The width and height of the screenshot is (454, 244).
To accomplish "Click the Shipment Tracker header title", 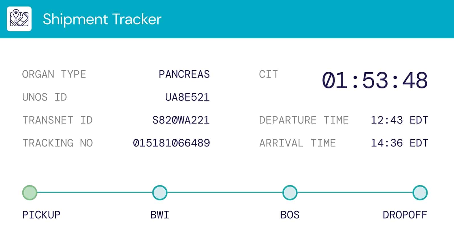I will (x=102, y=19).
